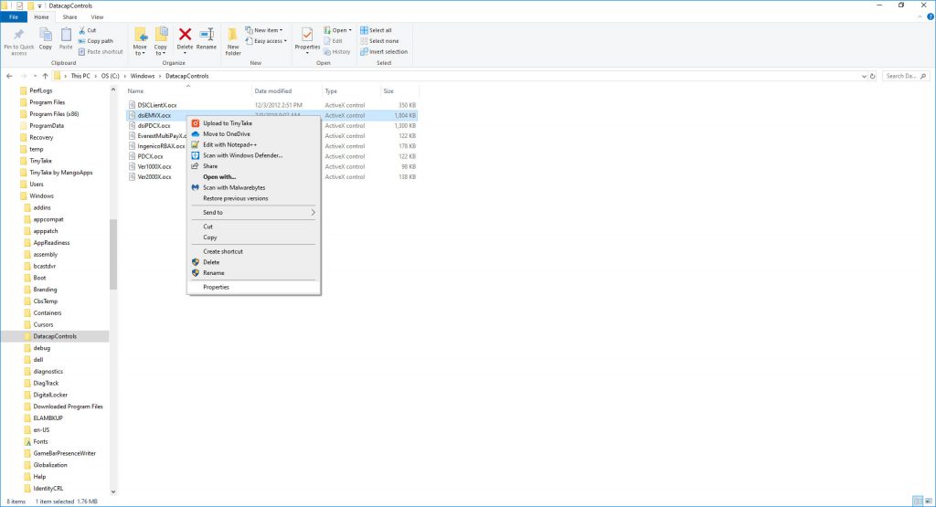Viewport: 936px width, 507px height.
Task: Choose Create shortcut in context menu
Action: pyautogui.click(x=254, y=252)
